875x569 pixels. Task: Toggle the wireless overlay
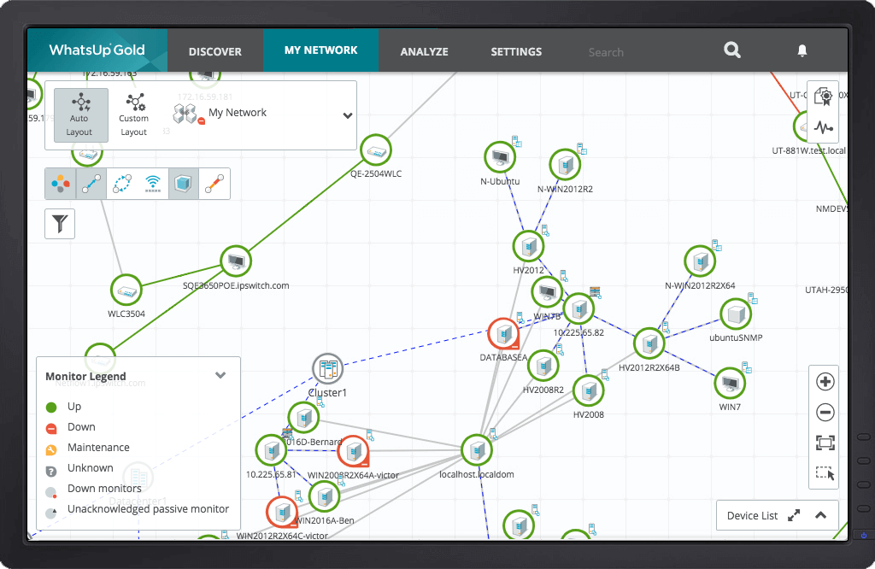pyautogui.click(x=152, y=184)
